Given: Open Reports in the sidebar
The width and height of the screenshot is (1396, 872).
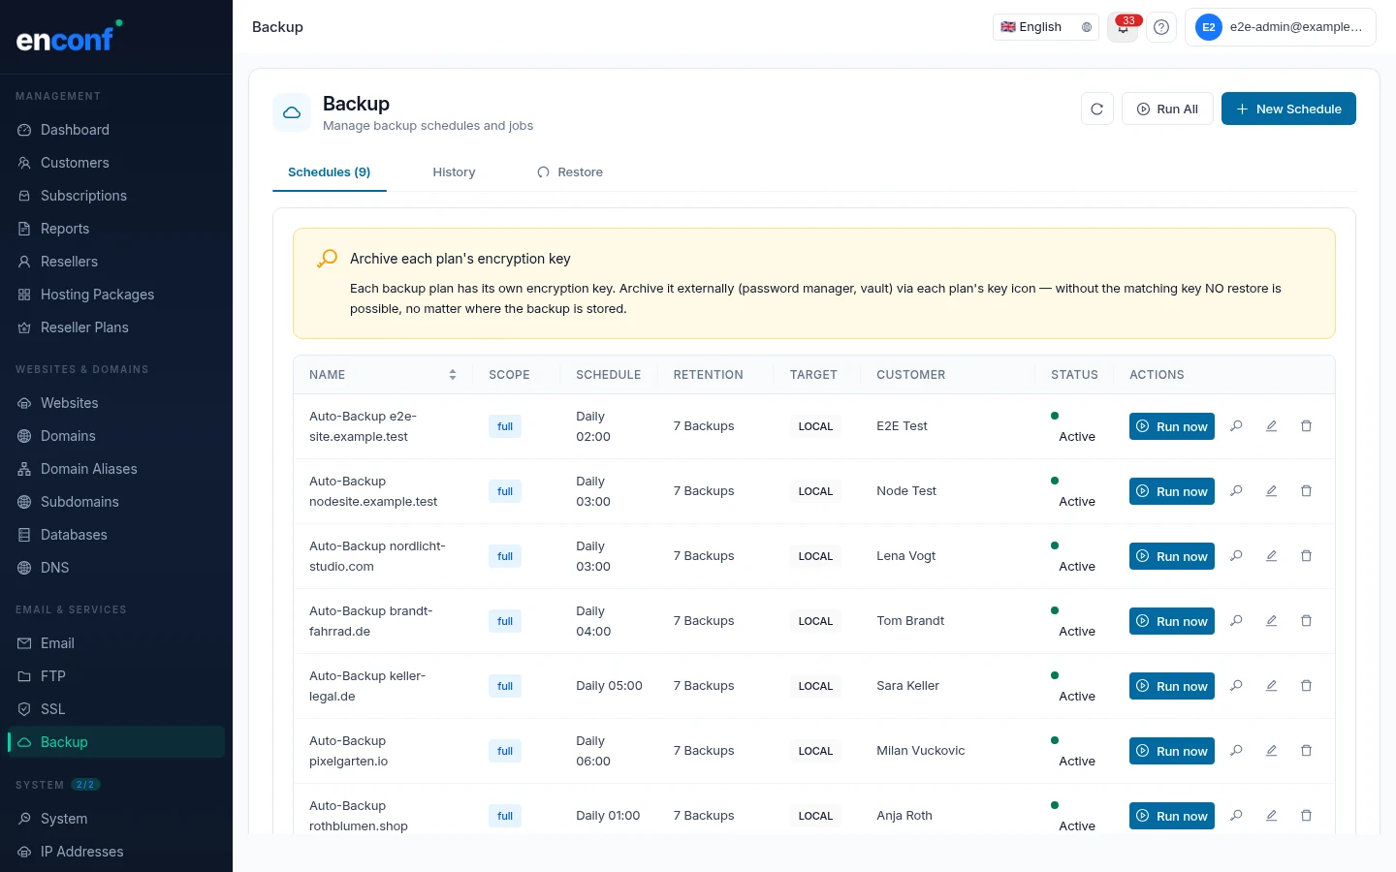Looking at the screenshot, I should click(x=116, y=229).
